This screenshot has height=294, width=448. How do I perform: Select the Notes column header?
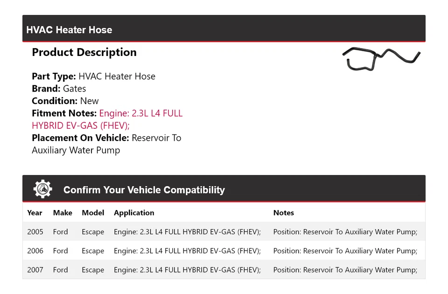click(x=283, y=212)
